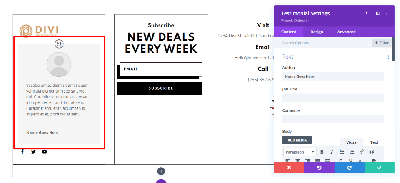The width and height of the screenshot is (400, 183).
Task: Click the Author input field
Action: (333, 76)
